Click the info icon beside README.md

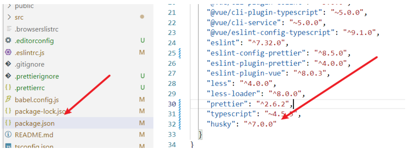pos(8,135)
